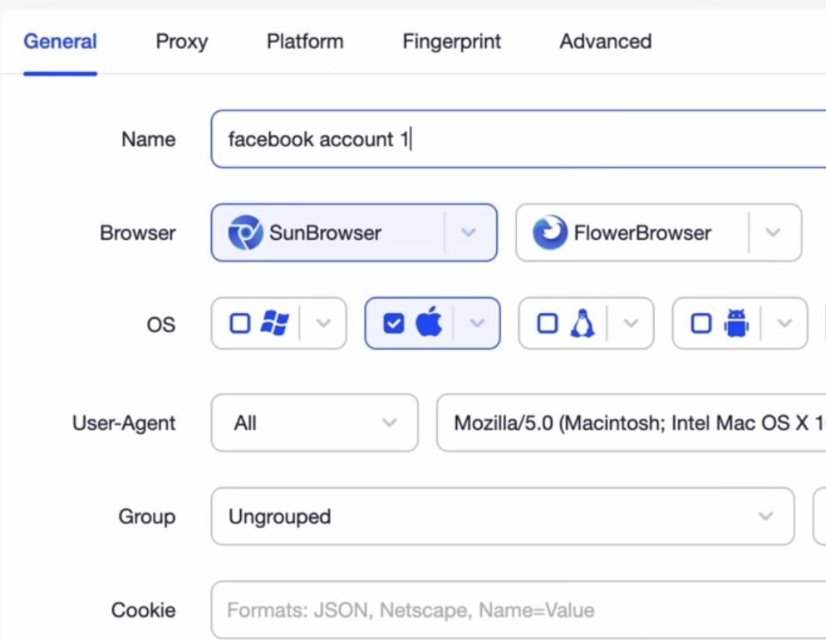Tick the Windows OS checkbox
This screenshot has width=826, height=640.
[x=240, y=323]
